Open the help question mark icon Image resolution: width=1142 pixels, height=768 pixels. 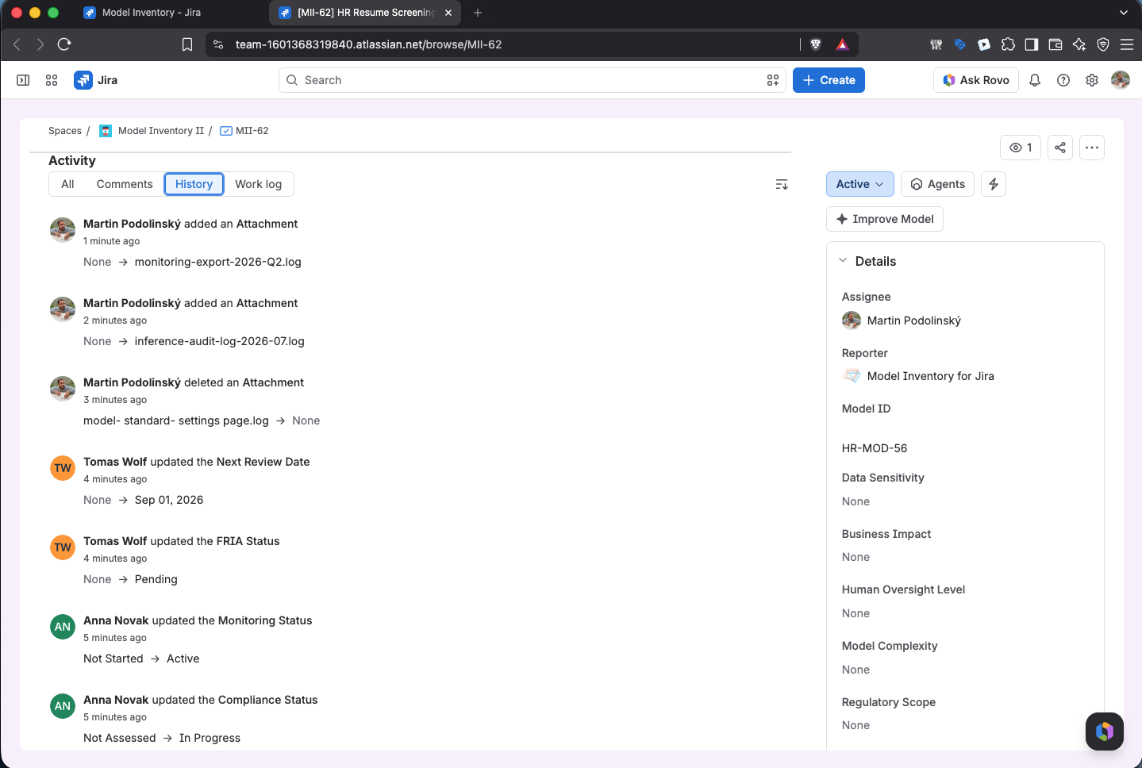(1063, 80)
